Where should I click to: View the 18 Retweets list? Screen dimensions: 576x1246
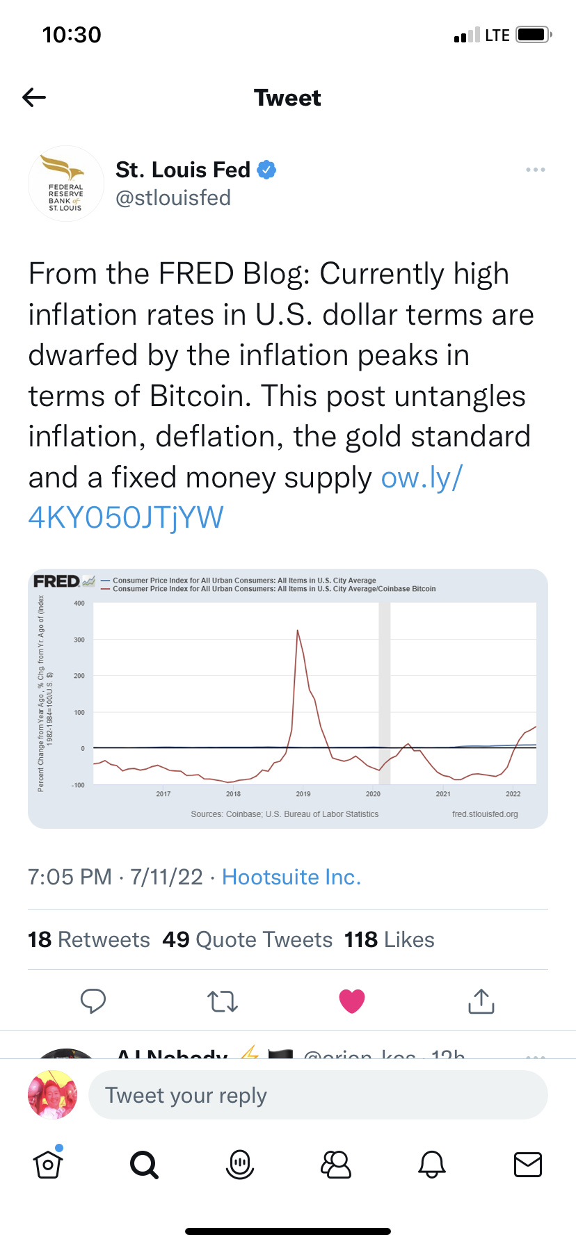(89, 940)
